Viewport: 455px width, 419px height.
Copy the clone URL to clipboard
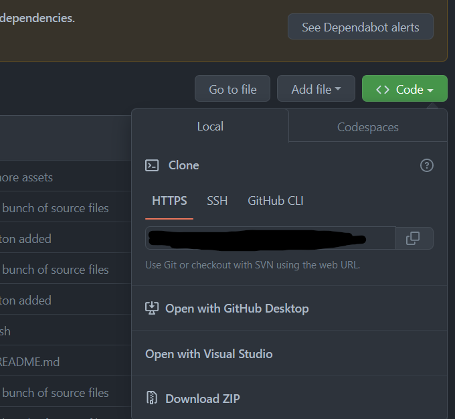pos(414,238)
